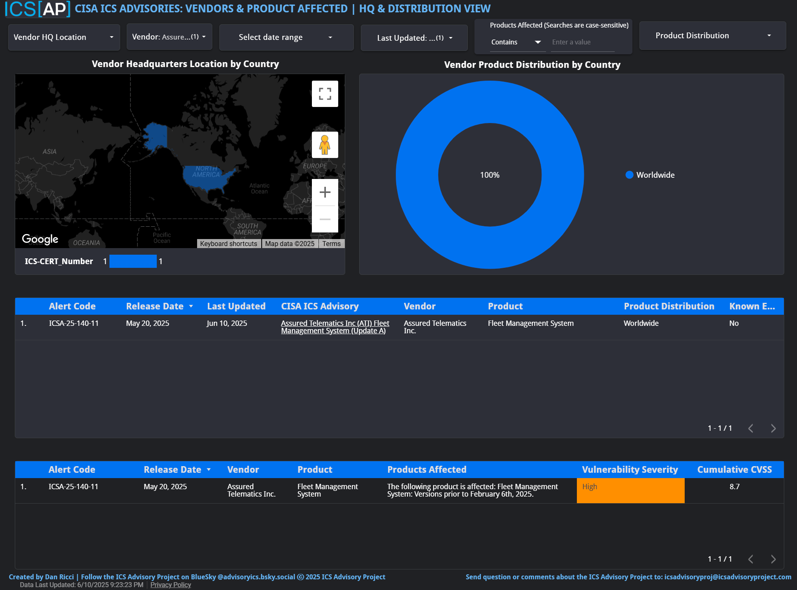797x590 pixels.
Task: Sort upper table by Alert Code header
Action: [x=72, y=306]
